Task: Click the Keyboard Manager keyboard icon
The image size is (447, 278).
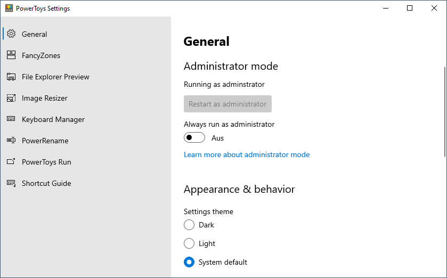Action: pyautogui.click(x=11, y=119)
